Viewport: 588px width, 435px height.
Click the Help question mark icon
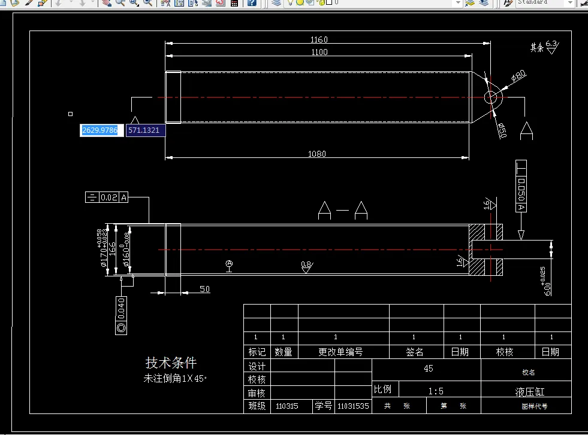252,2
